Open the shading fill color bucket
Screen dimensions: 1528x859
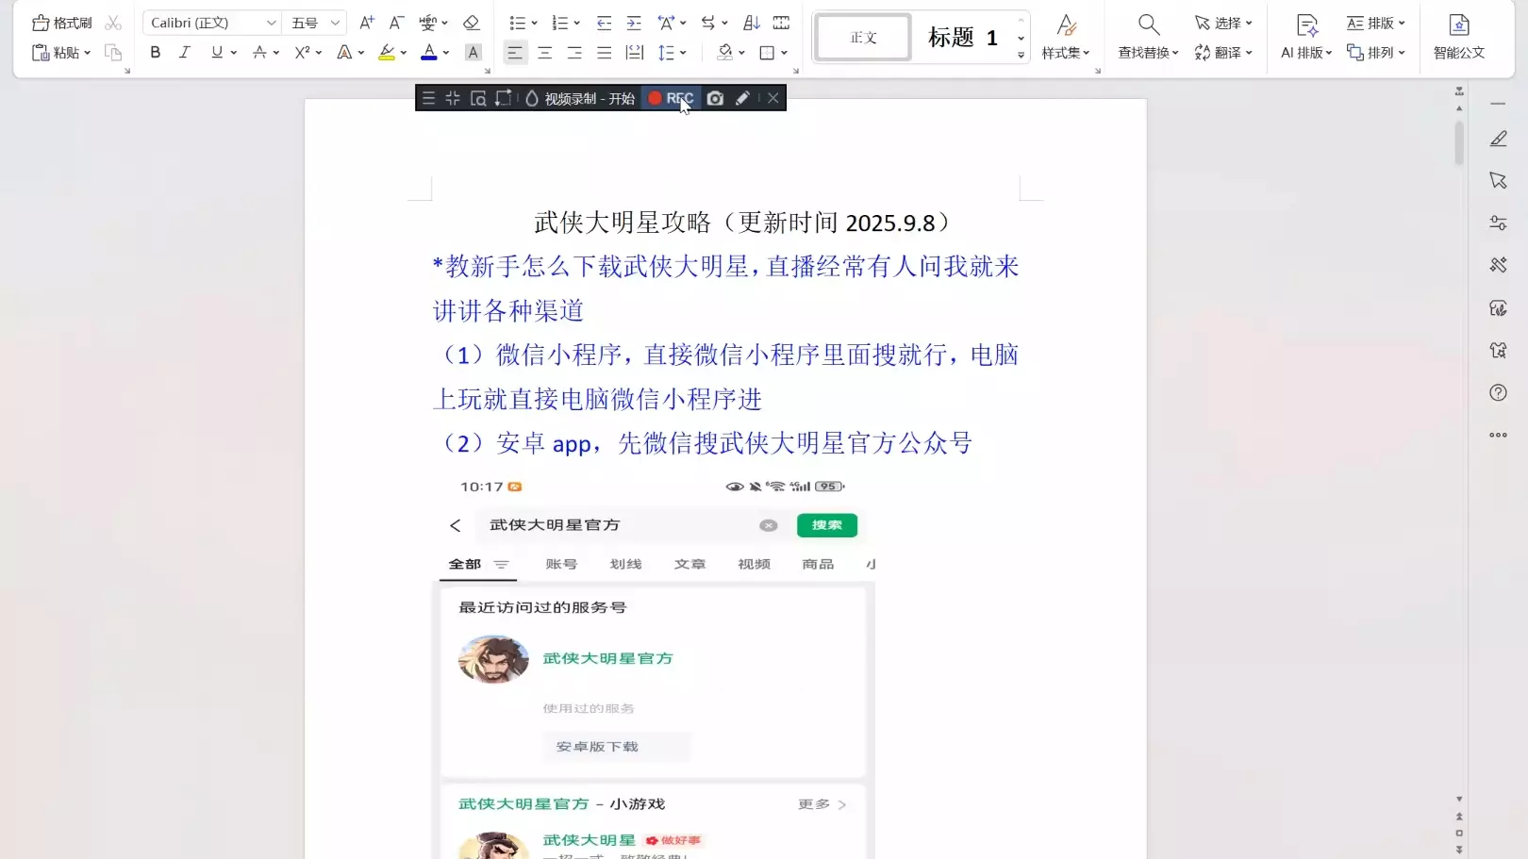724,53
